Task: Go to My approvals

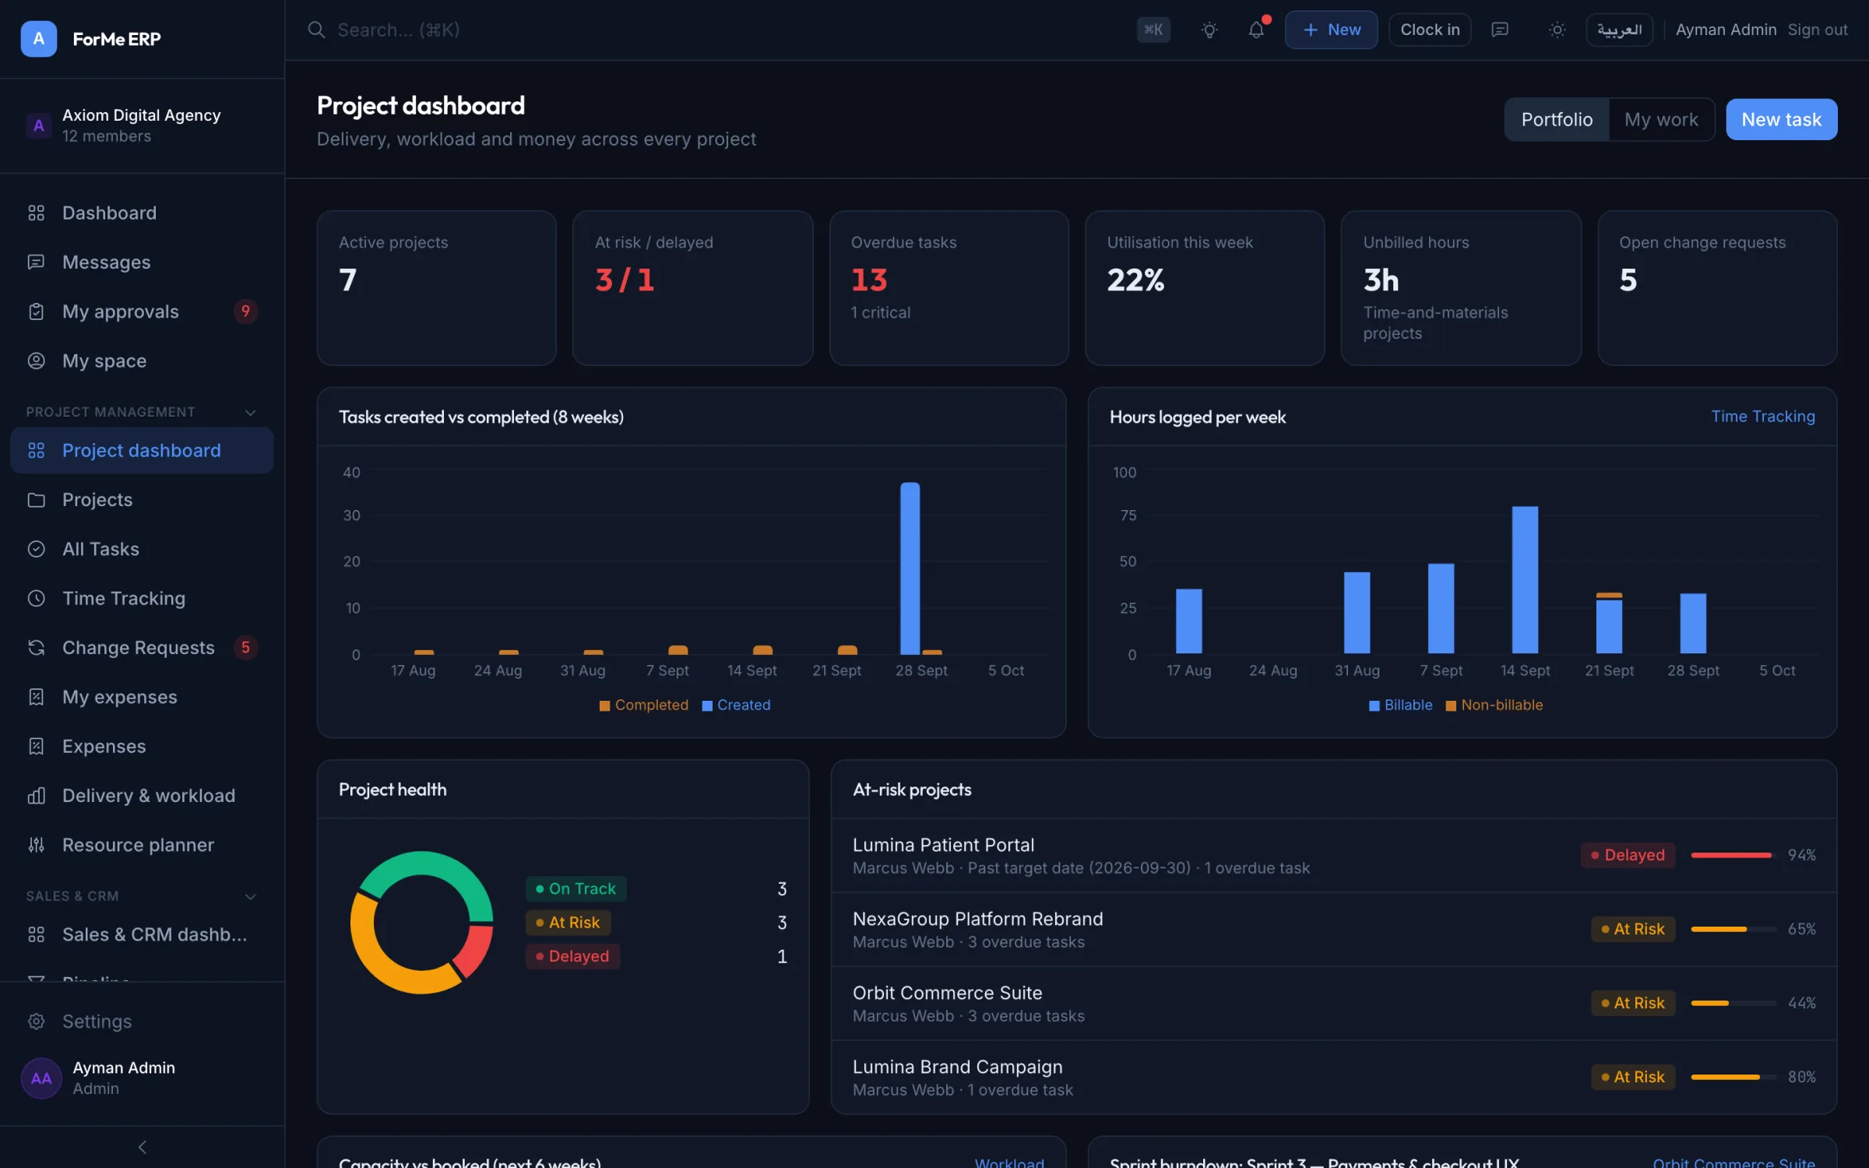Action: point(142,311)
